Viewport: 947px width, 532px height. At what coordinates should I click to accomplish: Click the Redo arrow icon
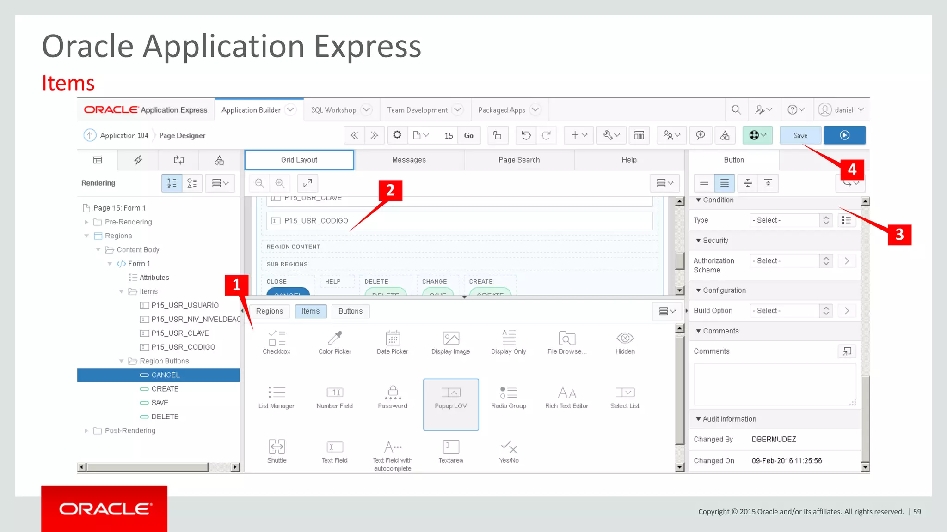[546, 135]
